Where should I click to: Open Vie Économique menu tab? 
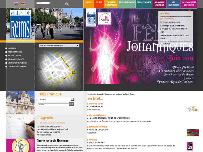(173, 4)
